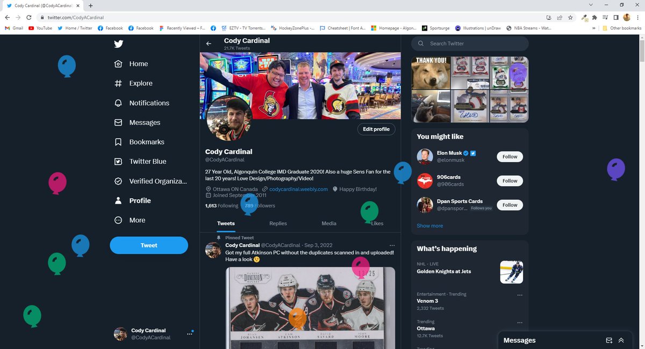The width and height of the screenshot is (645, 349).
Task: Open Home / Twitter bookmark
Action: pos(75,28)
